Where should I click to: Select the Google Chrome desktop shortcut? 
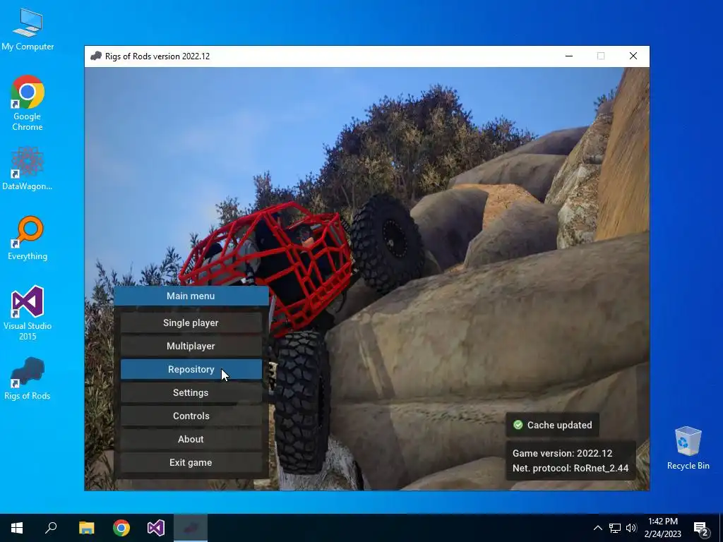click(x=28, y=103)
